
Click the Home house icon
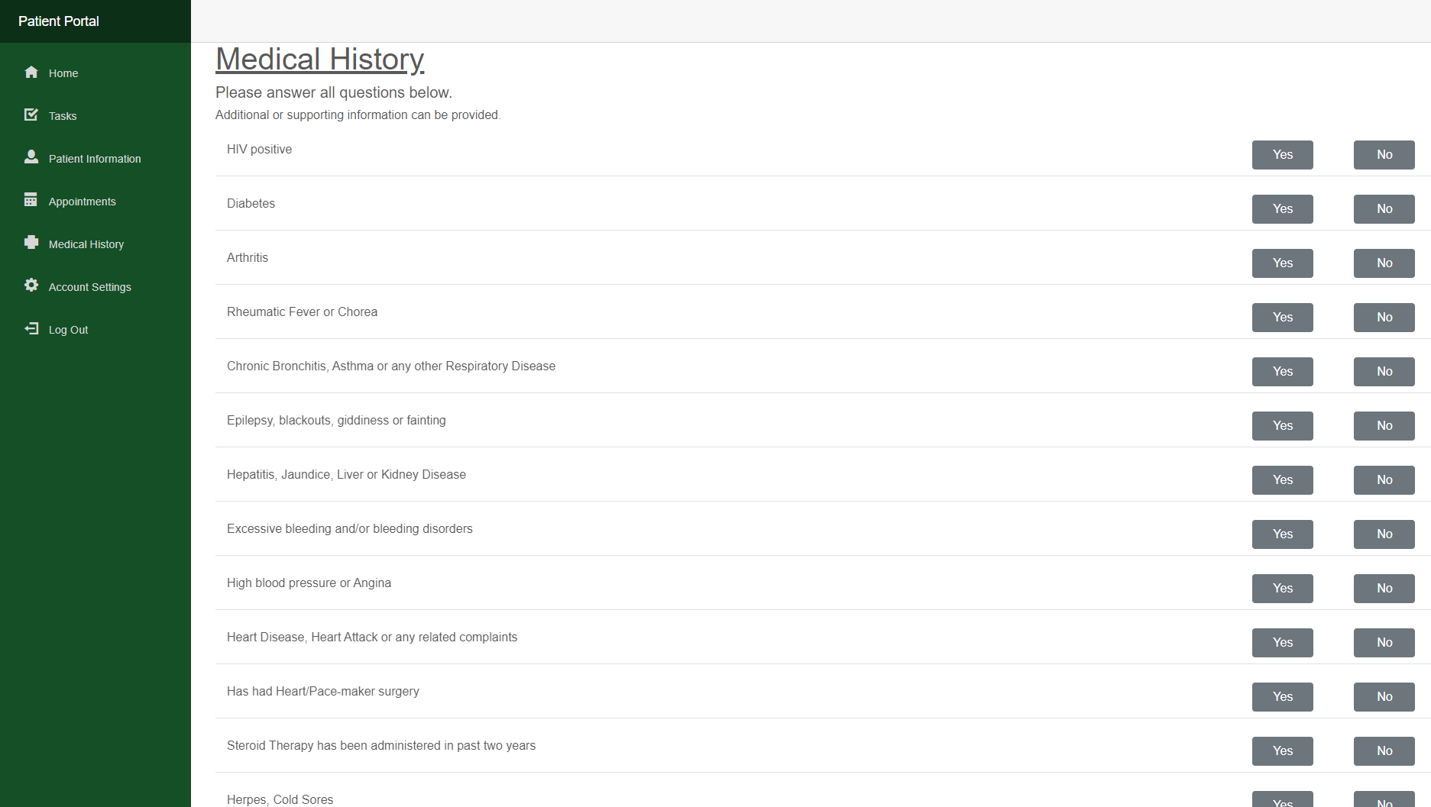click(31, 73)
